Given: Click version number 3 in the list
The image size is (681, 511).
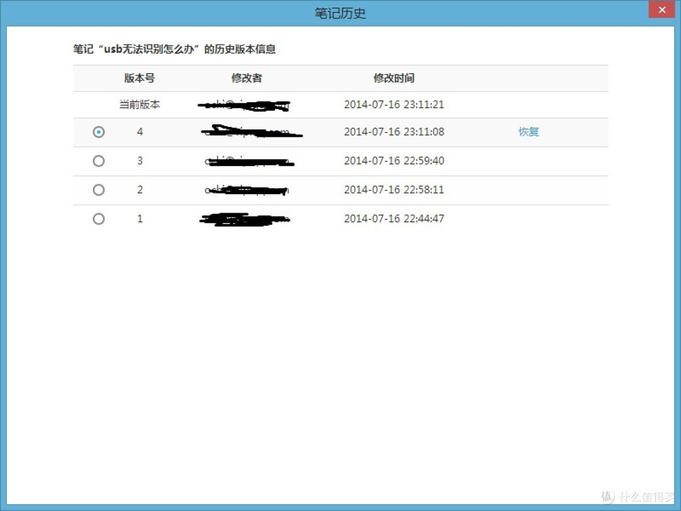Looking at the screenshot, I should pyautogui.click(x=140, y=161).
